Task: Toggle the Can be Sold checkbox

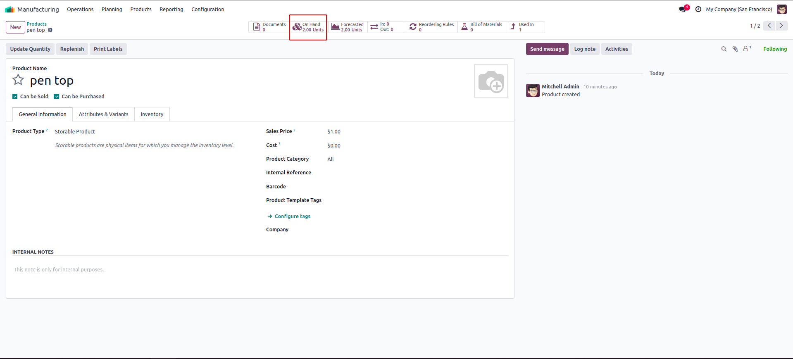Action: (x=15, y=97)
